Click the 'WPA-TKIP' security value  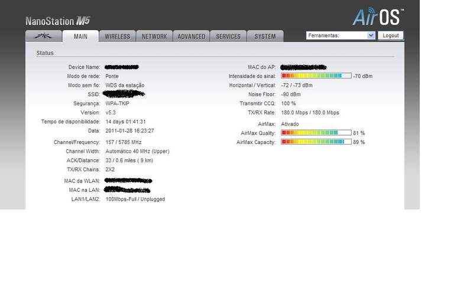click(x=117, y=103)
